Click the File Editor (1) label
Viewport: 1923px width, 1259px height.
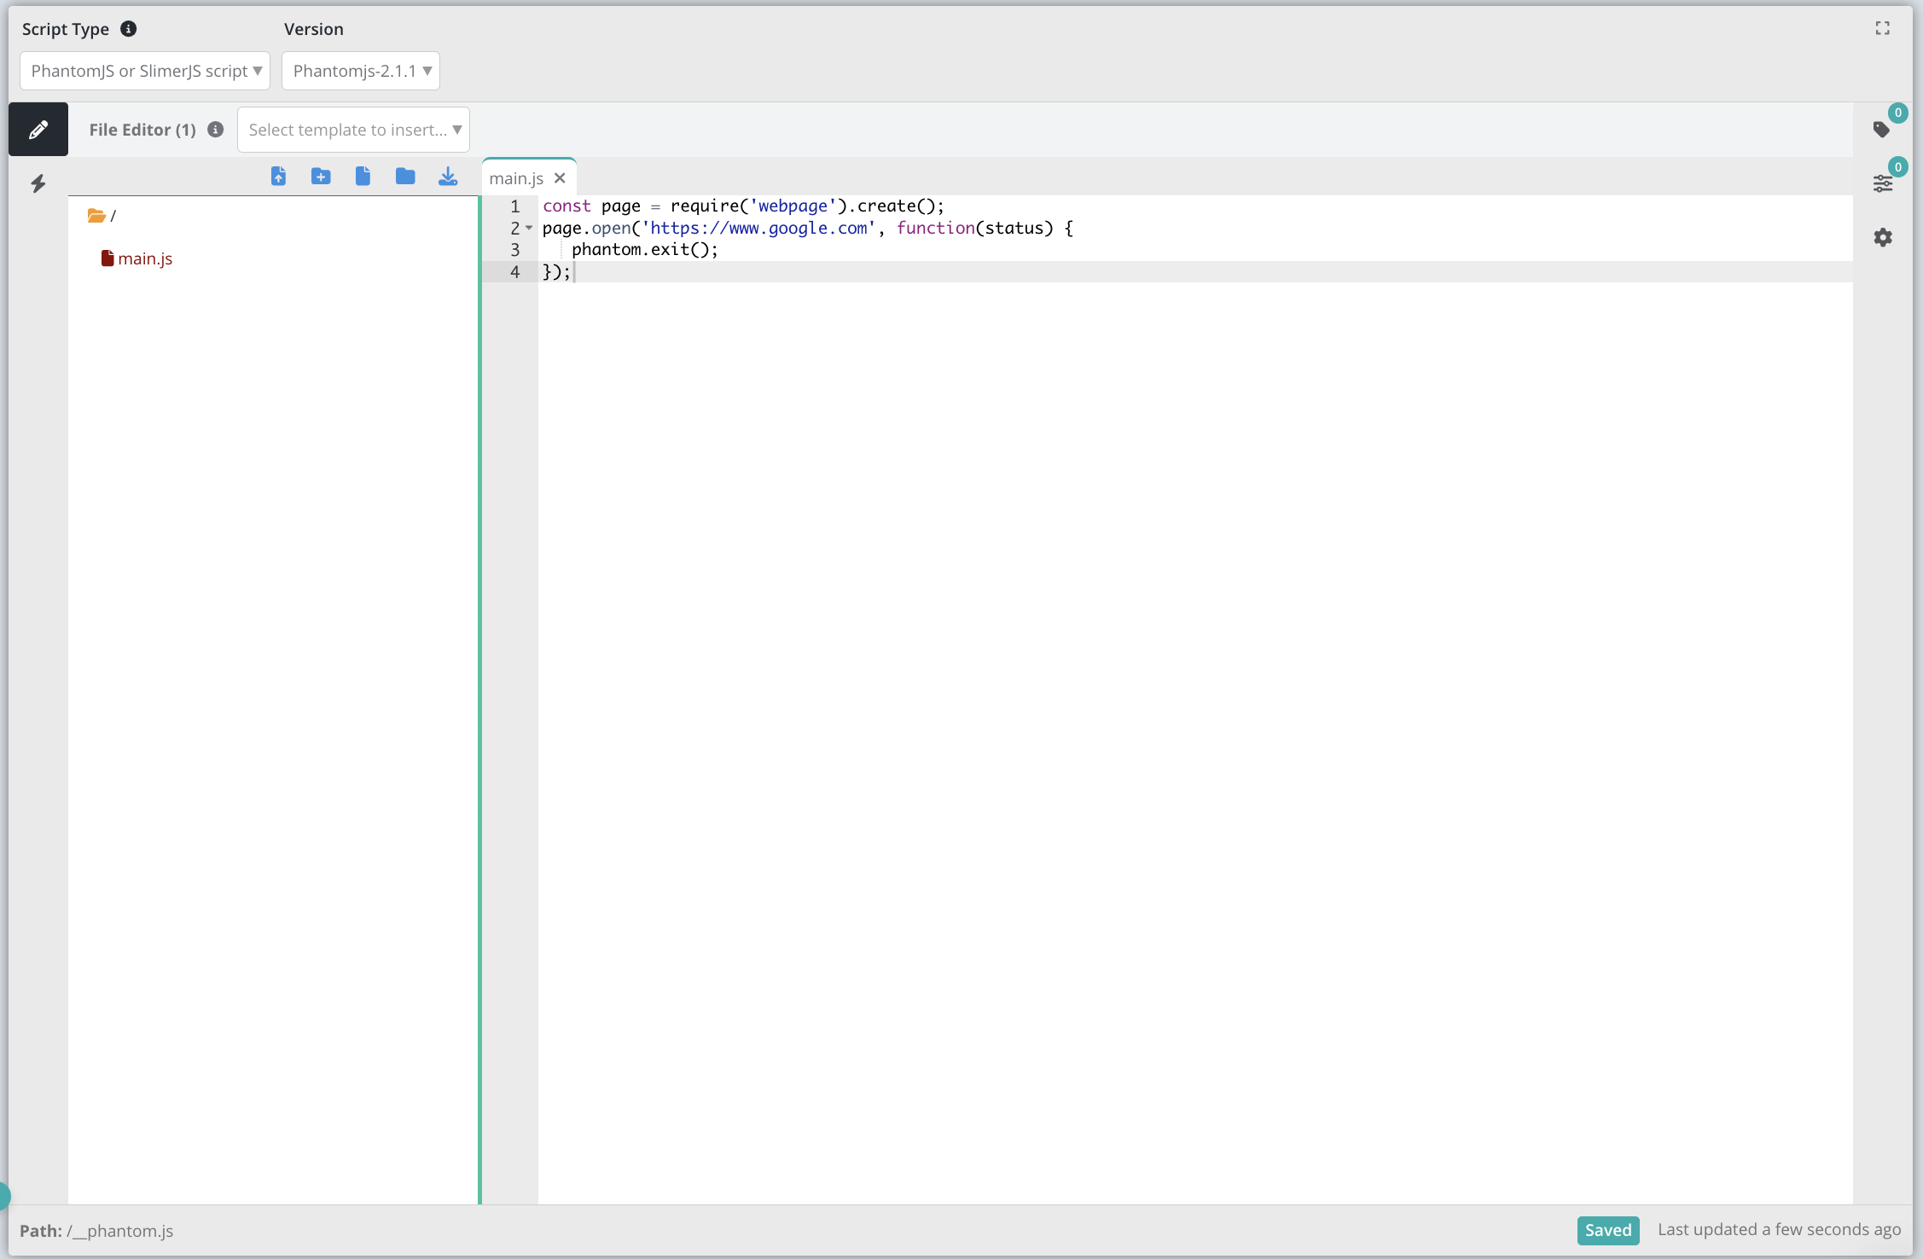pyautogui.click(x=142, y=130)
